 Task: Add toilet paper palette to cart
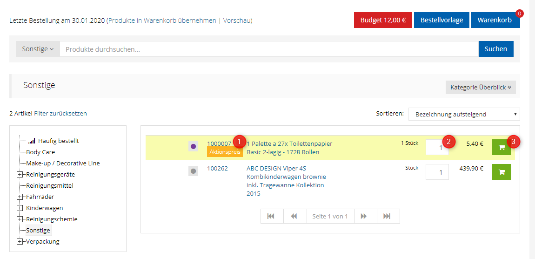coord(501,148)
